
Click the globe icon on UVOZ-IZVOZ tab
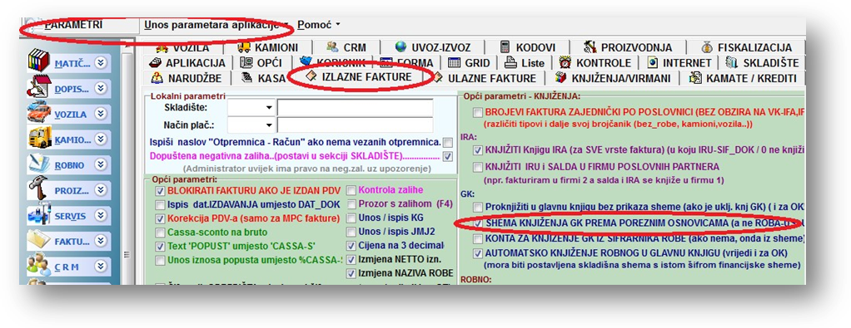(401, 47)
